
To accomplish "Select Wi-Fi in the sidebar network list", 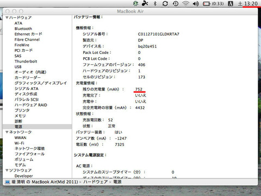I will (x=19, y=143).
